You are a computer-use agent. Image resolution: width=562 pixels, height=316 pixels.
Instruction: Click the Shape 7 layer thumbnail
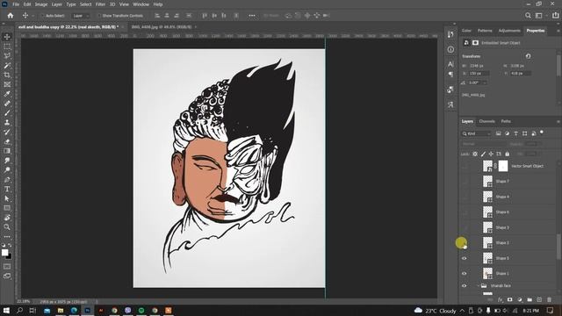[488, 182]
